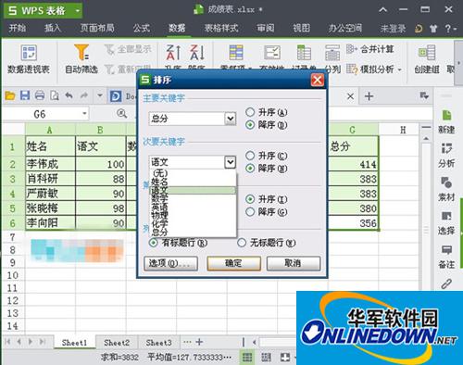
Task: Sort descending with the Z-A icon
Action: (x=197, y=53)
